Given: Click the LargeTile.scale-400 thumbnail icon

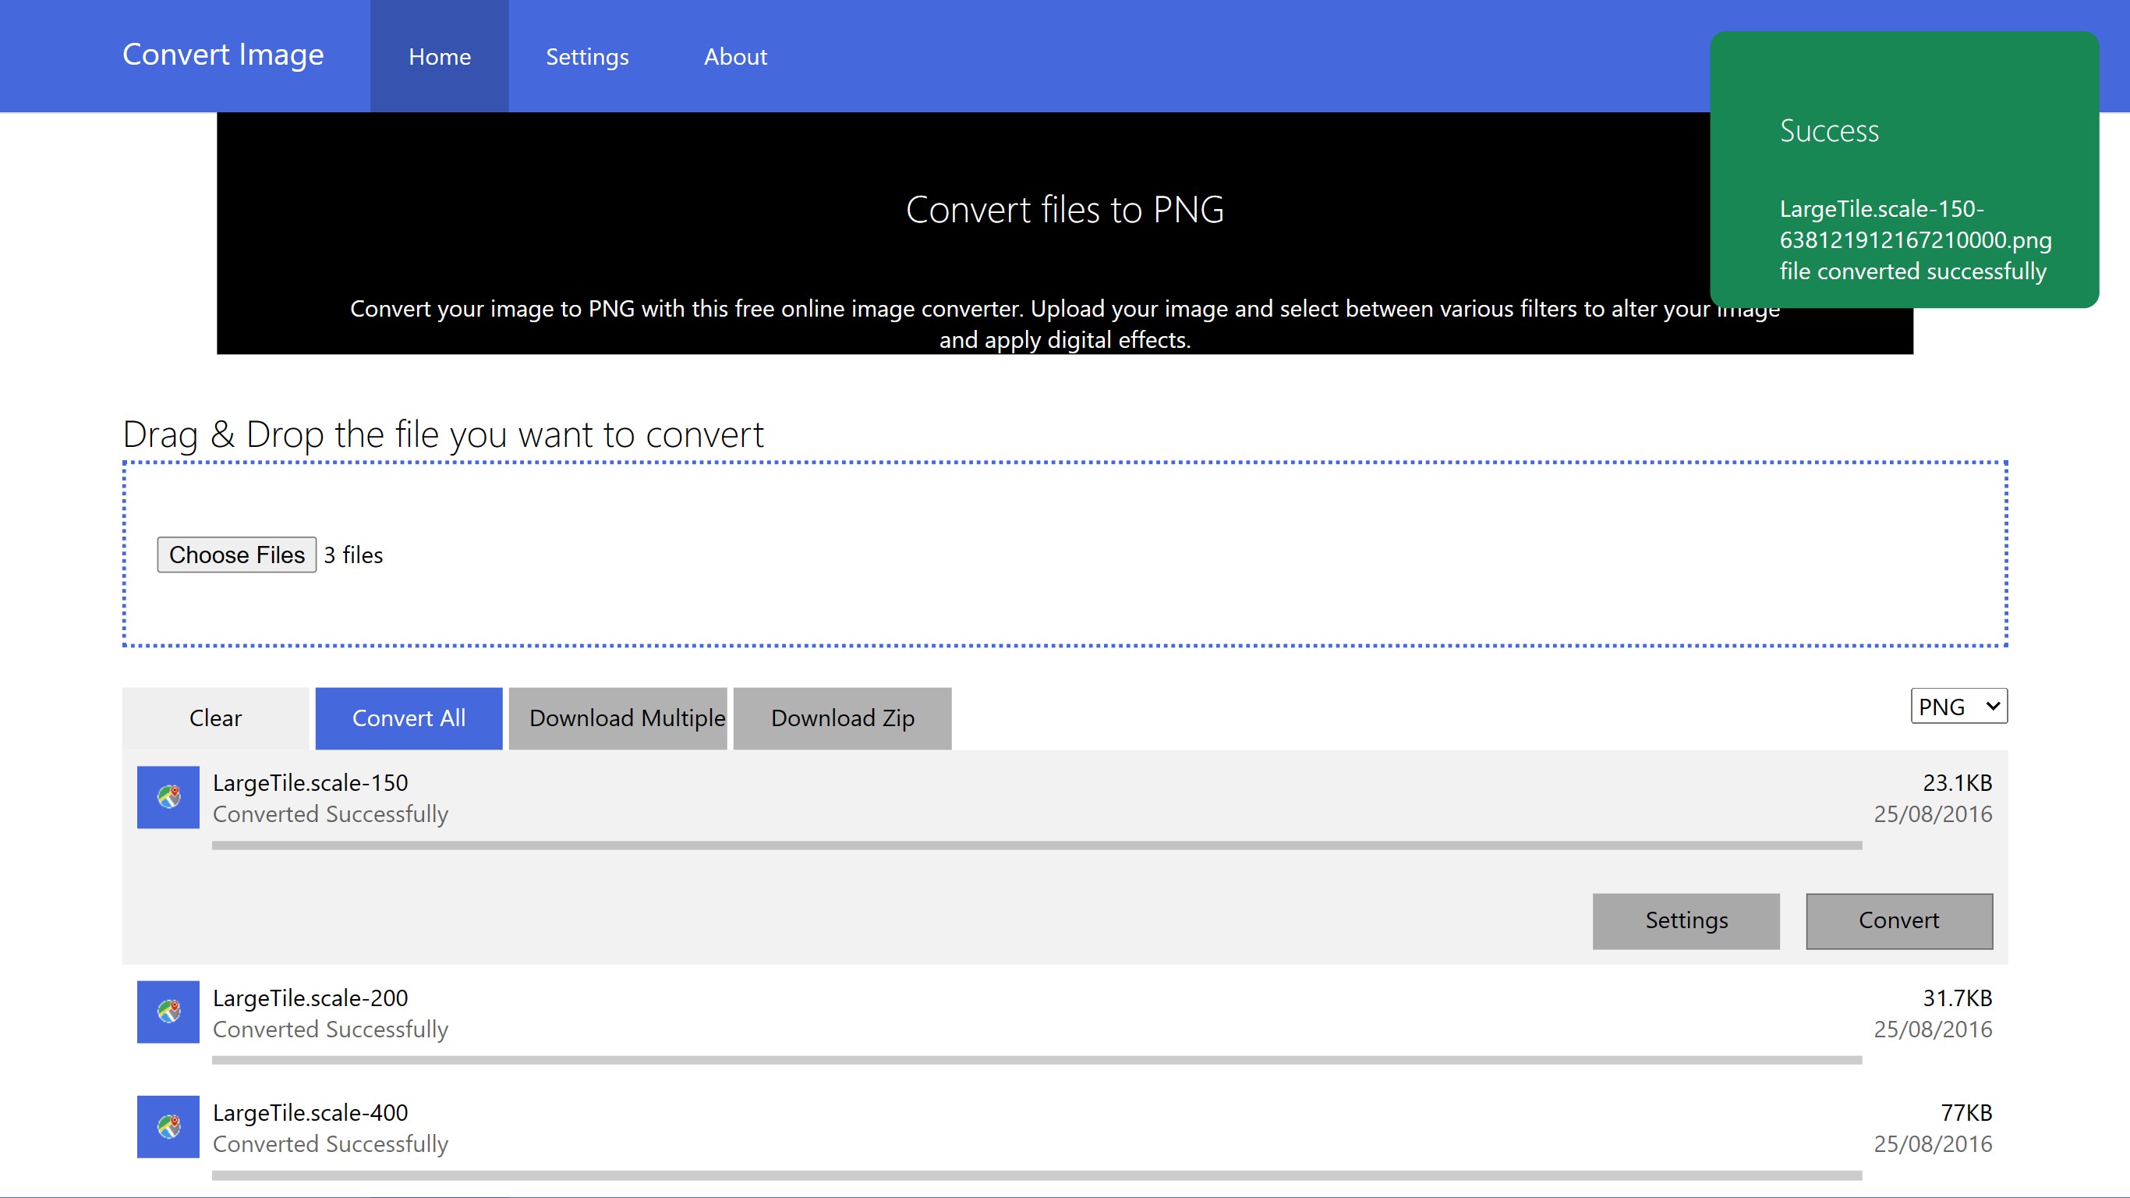Looking at the screenshot, I should 168,1126.
